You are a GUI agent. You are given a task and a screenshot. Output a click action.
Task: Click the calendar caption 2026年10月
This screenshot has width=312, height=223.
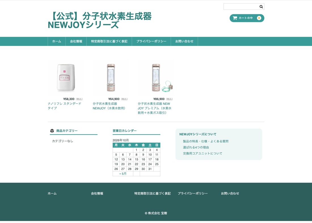(121, 140)
